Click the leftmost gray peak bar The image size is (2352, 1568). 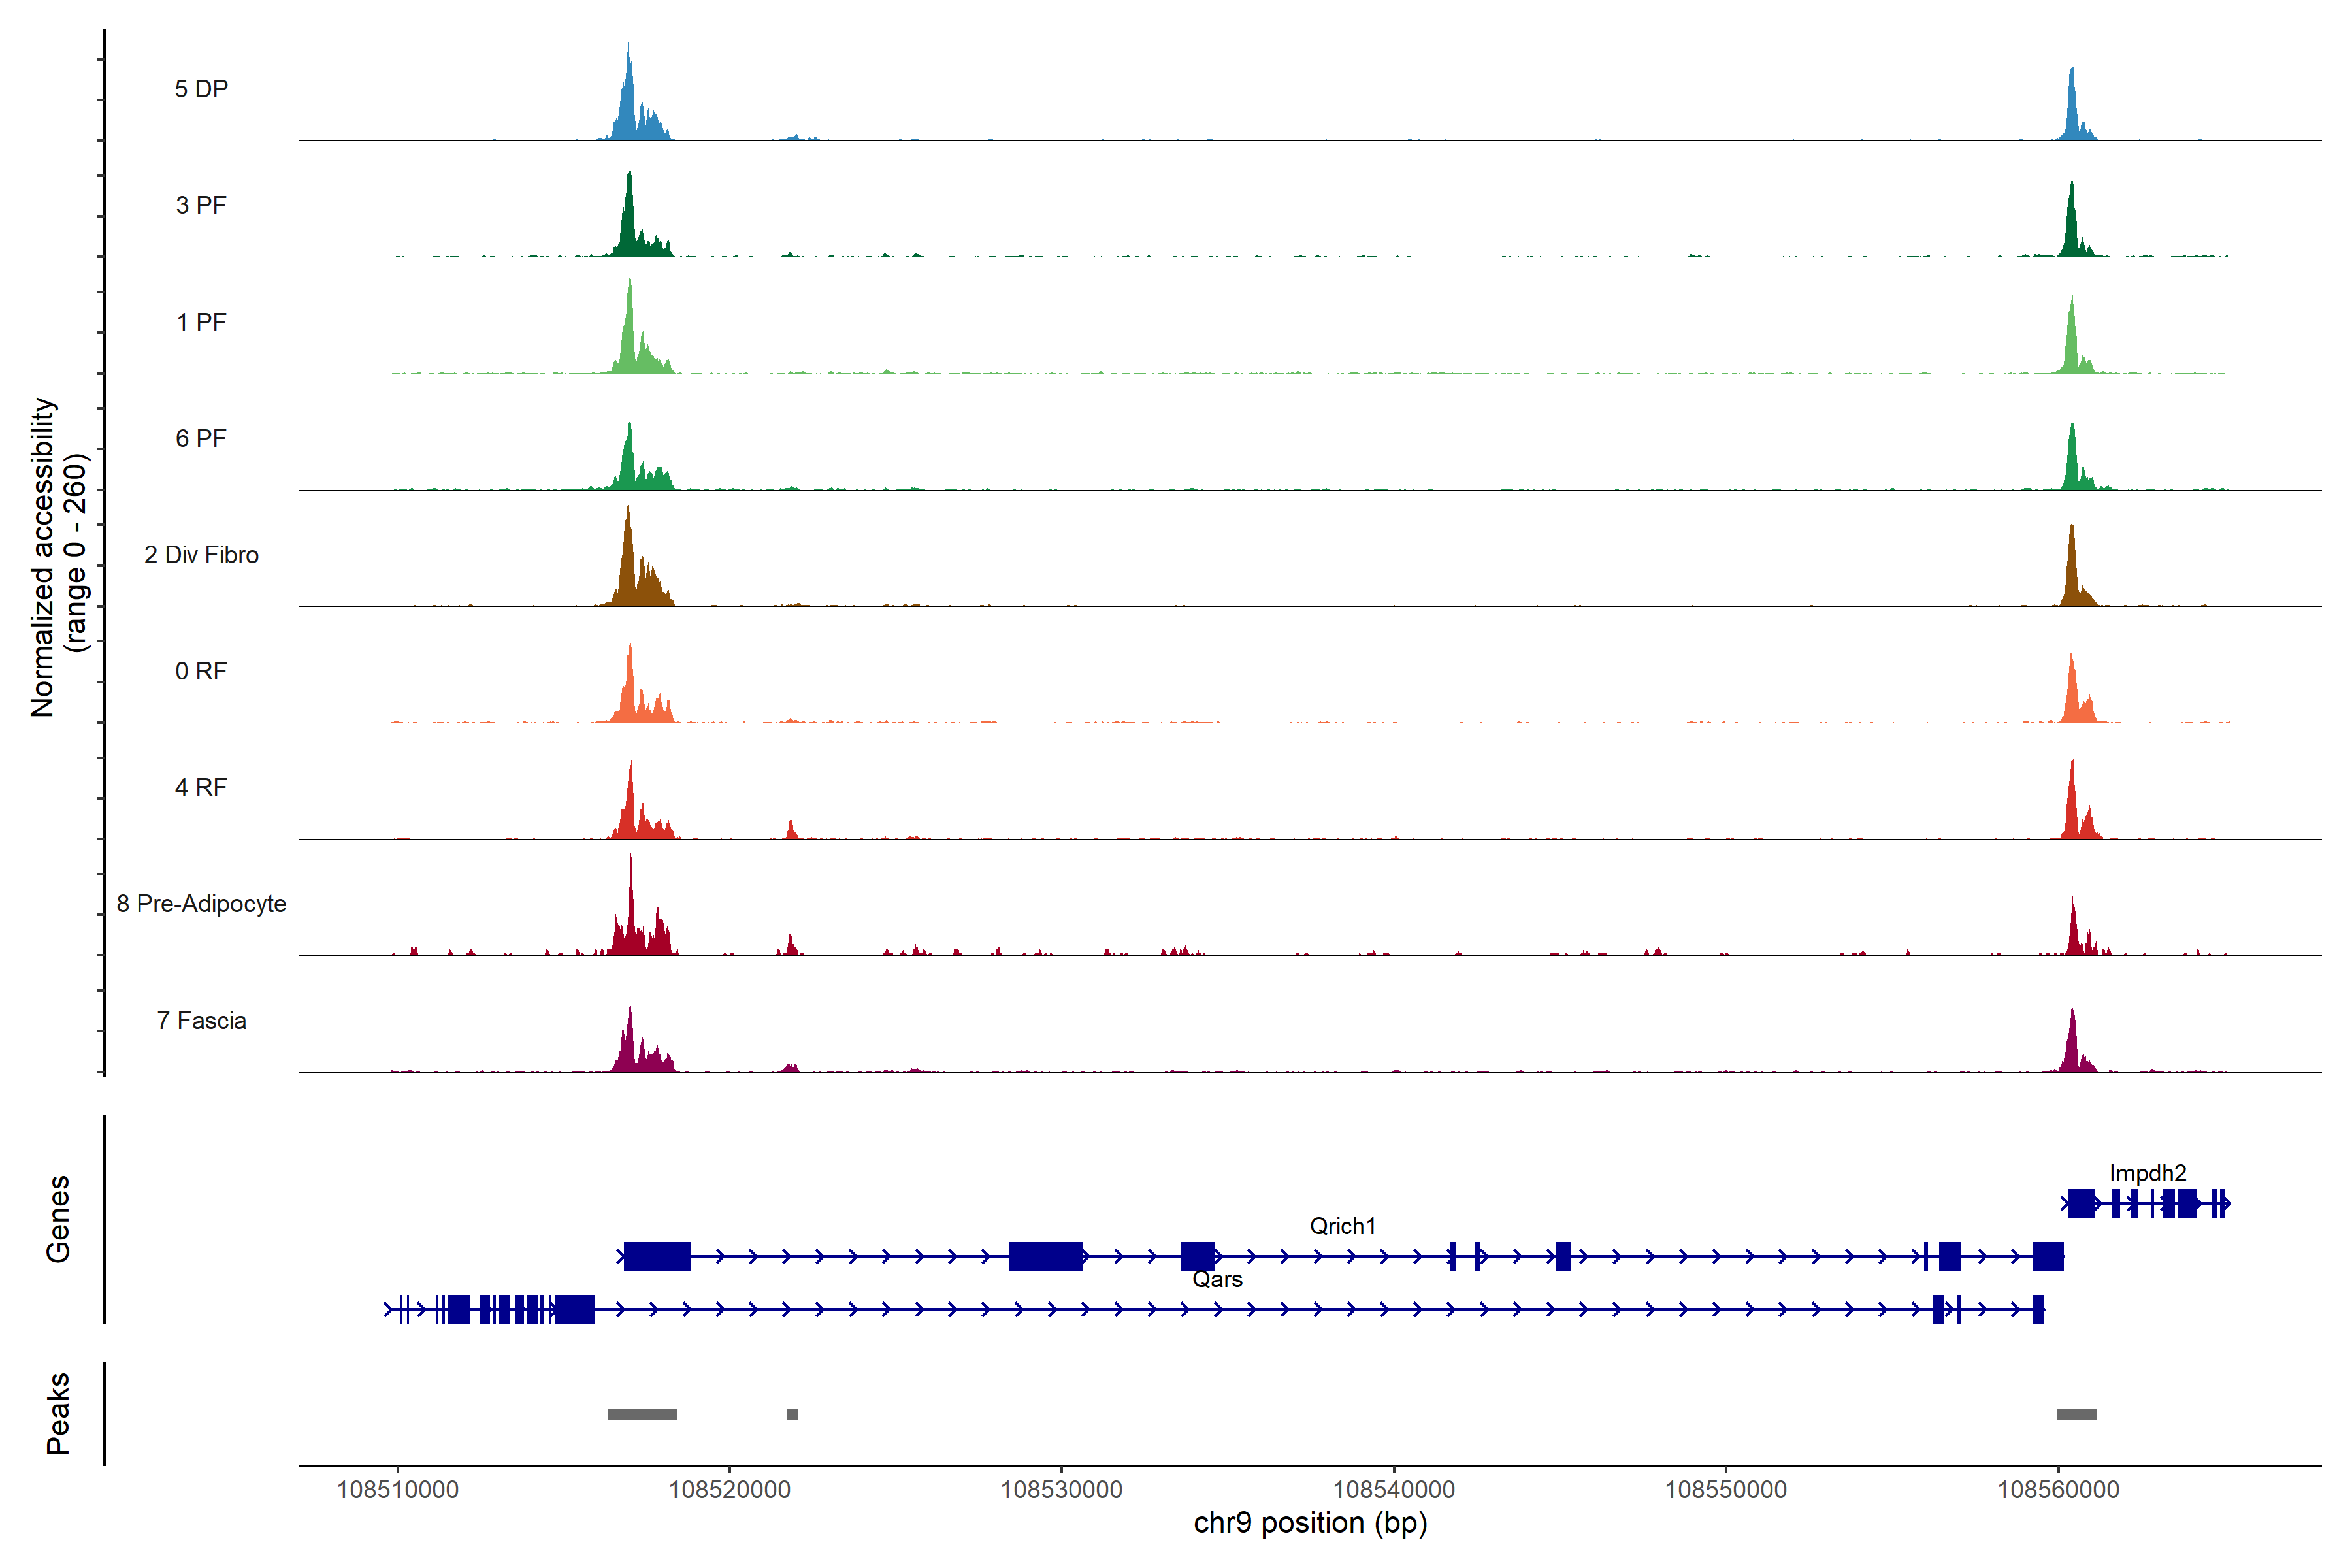click(x=642, y=1414)
